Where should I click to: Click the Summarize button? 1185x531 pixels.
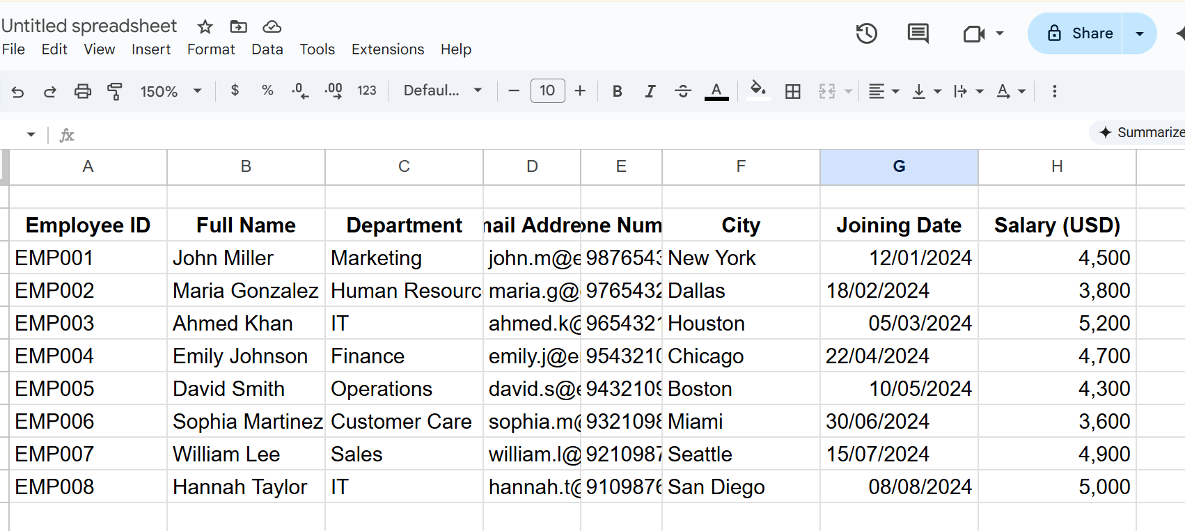click(x=1140, y=132)
